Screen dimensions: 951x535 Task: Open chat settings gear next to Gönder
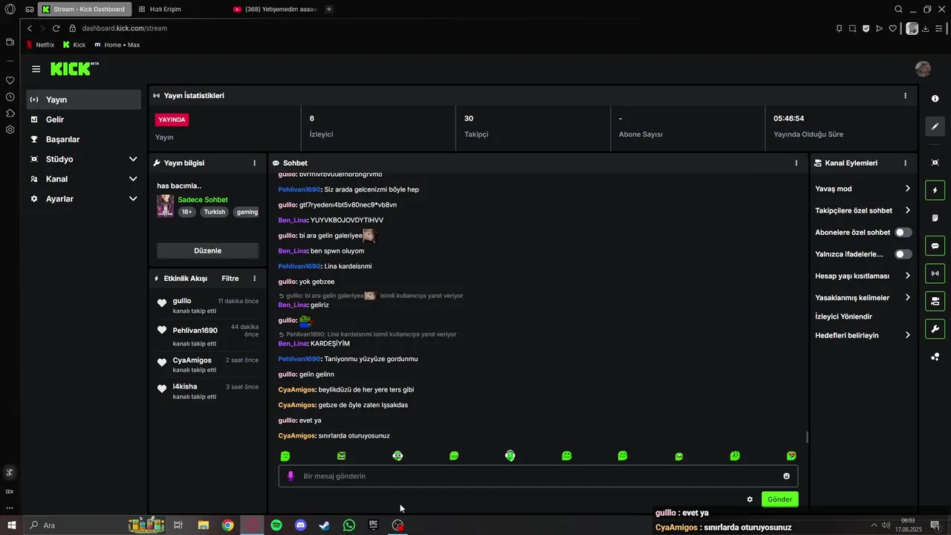click(x=750, y=499)
